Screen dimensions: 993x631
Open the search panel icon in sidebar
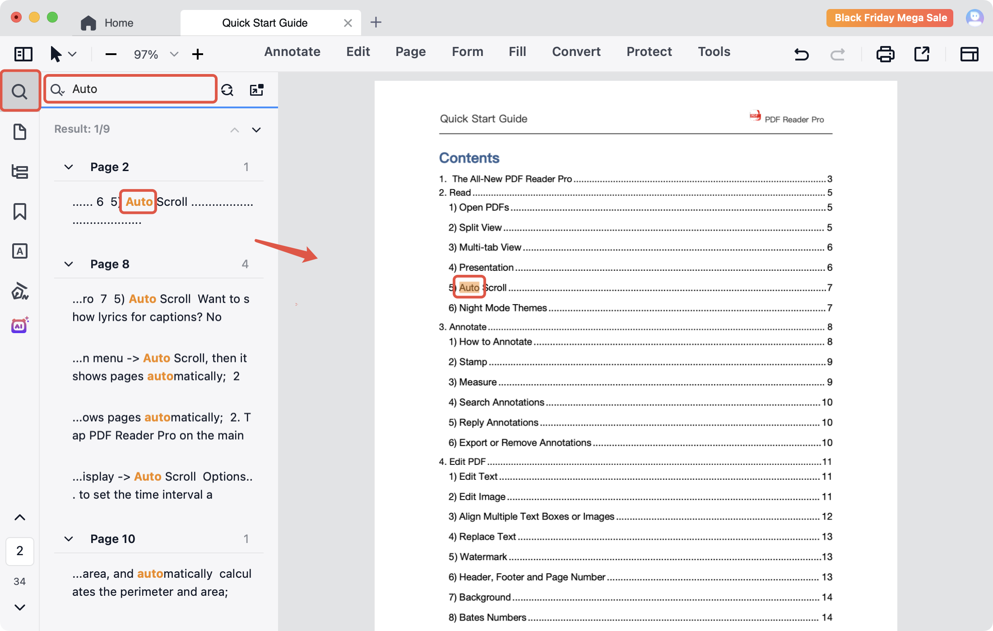pyautogui.click(x=20, y=91)
